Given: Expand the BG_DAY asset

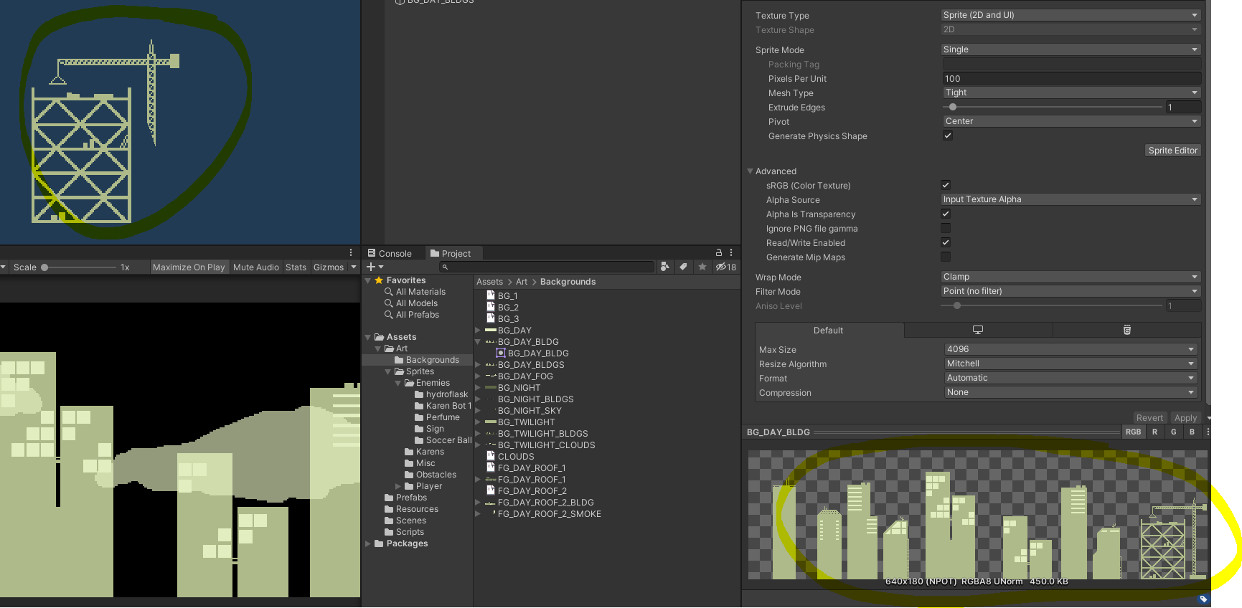Looking at the screenshot, I should pos(478,331).
